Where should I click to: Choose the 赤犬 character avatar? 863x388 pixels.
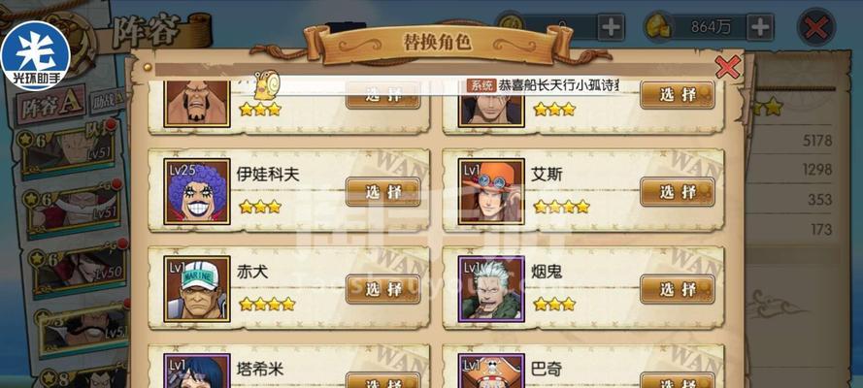197,289
